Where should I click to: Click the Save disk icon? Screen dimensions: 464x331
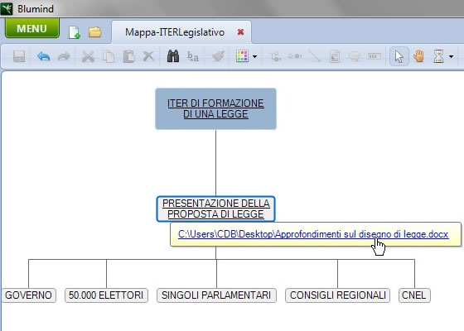(19, 56)
